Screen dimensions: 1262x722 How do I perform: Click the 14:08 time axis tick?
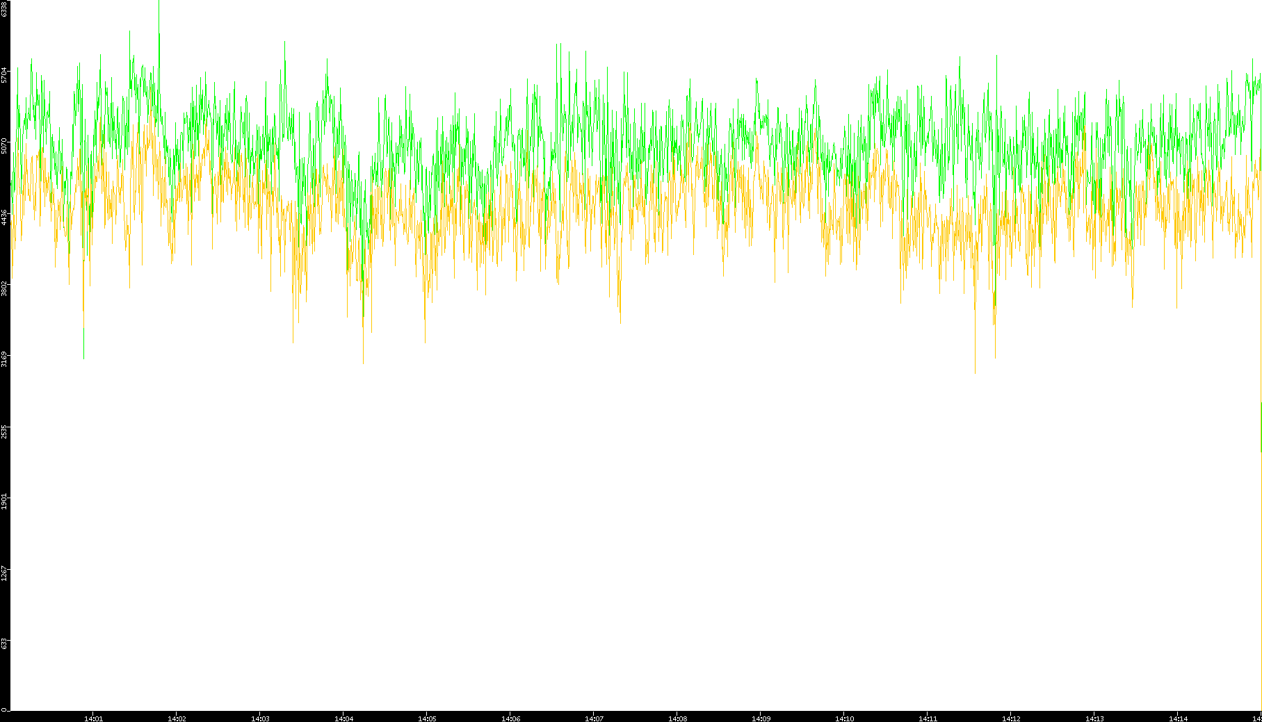677,719
